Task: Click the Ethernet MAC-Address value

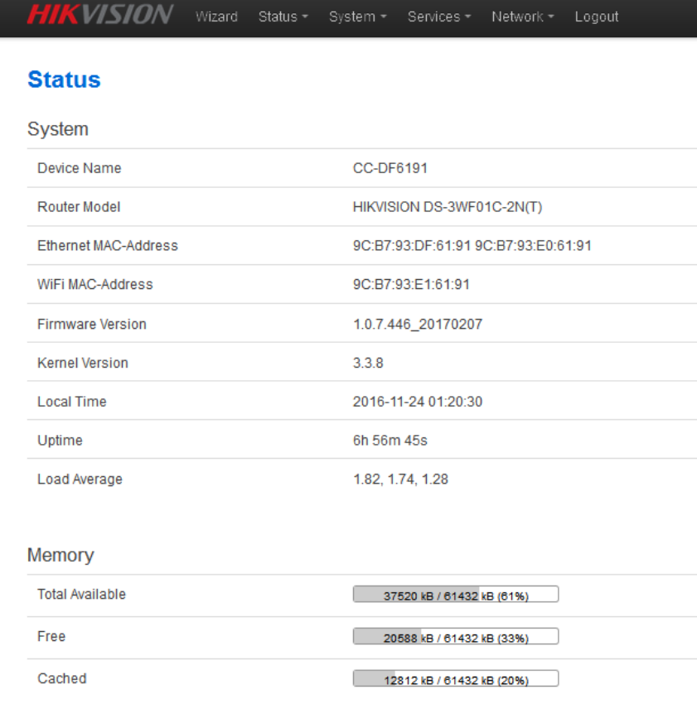Action: point(472,246)
